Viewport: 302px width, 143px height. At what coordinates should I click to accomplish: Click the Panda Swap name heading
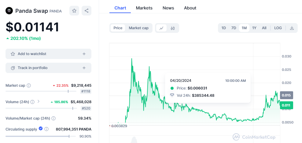31,11
